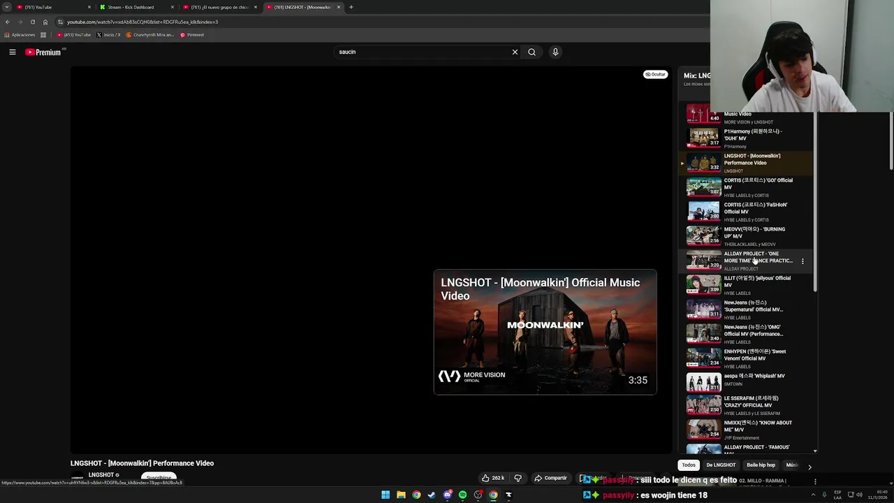Open Steam from the taskbar
The width and height of the screenshot is (894, 503).
pos(432,495)
